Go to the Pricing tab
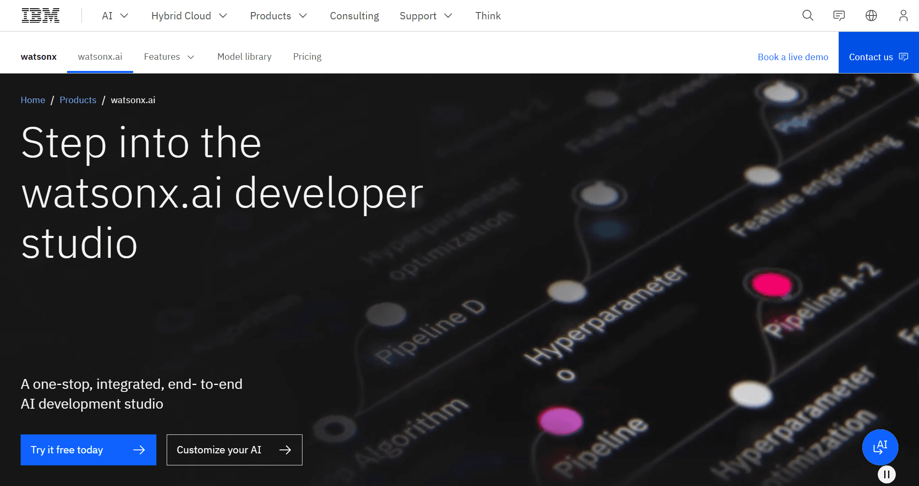919x486 pixels. click(307, 57)
